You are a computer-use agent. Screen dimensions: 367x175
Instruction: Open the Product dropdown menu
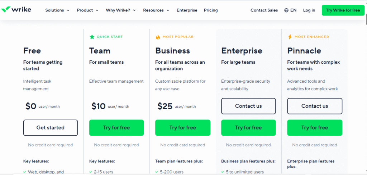coord(87,10)
